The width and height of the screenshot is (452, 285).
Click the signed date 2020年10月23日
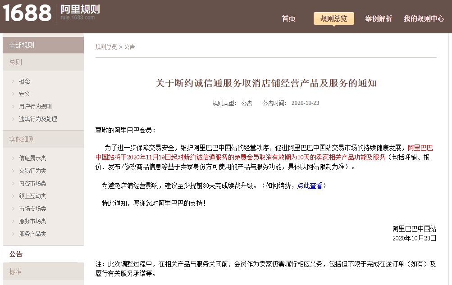(x=414, y=238)
